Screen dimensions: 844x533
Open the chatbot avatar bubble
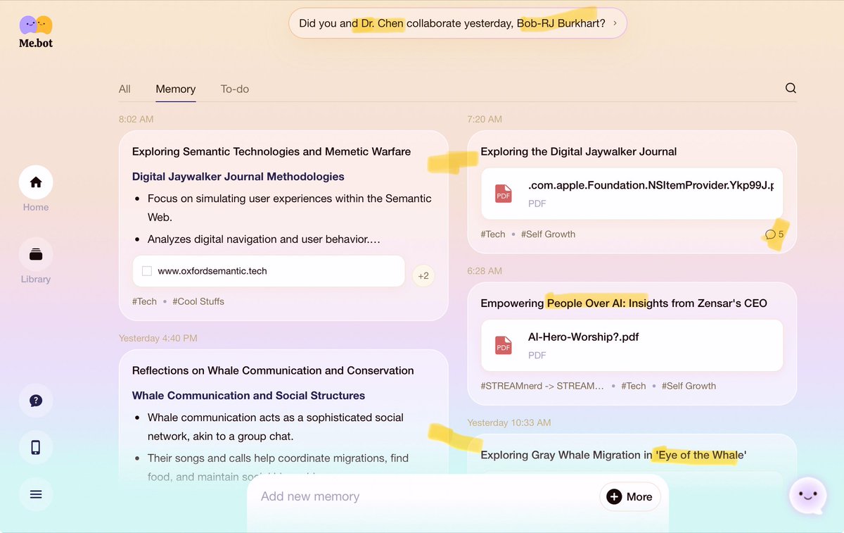(807, 496)
